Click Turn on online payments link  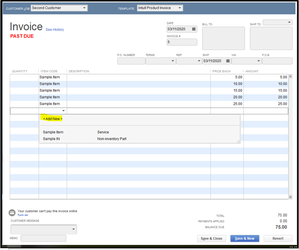[23, 215]
